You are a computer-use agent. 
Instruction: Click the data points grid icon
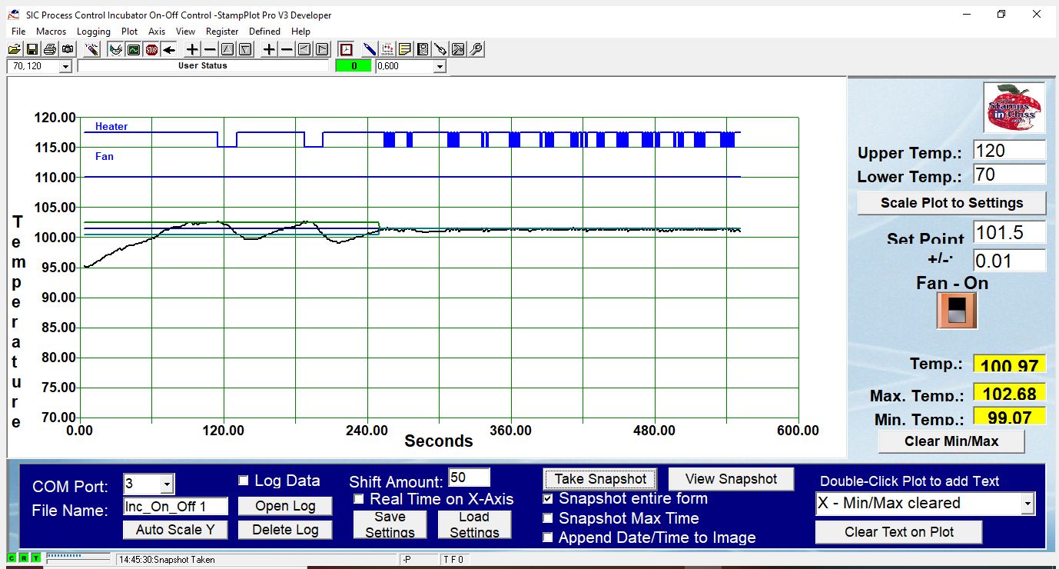pyautogui.click(x=387, y=49)
